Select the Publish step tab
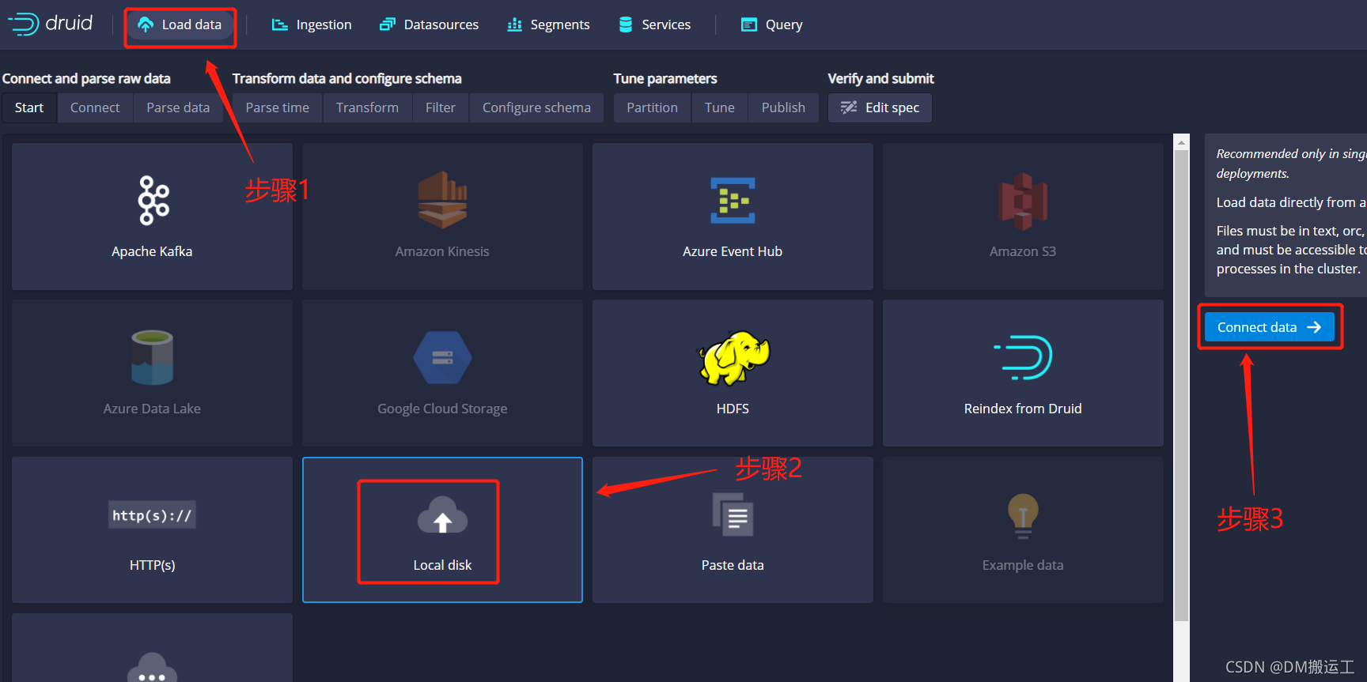This screenshot has width=1367, height=682. [783, 107]
